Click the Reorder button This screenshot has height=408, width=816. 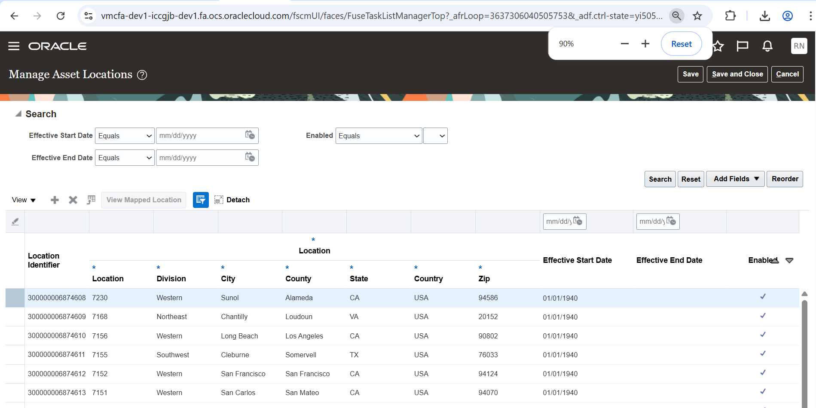[785, 179]
